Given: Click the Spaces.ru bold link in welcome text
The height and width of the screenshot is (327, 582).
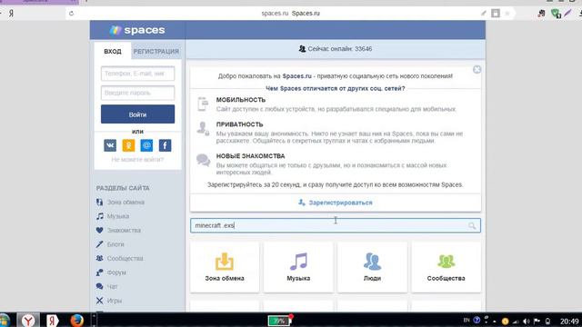Looking at the screenshot, I should coord(297,76).
